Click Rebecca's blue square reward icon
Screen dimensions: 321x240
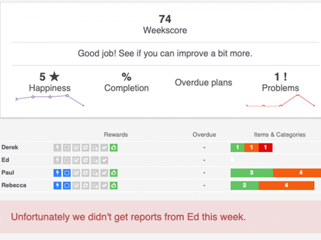point(67,186)
